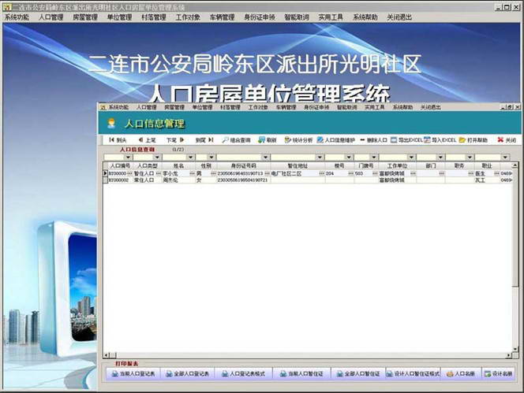Open 实用工具 menu in main window
Viewport: 524px width, 393px height.
(331, 17)
